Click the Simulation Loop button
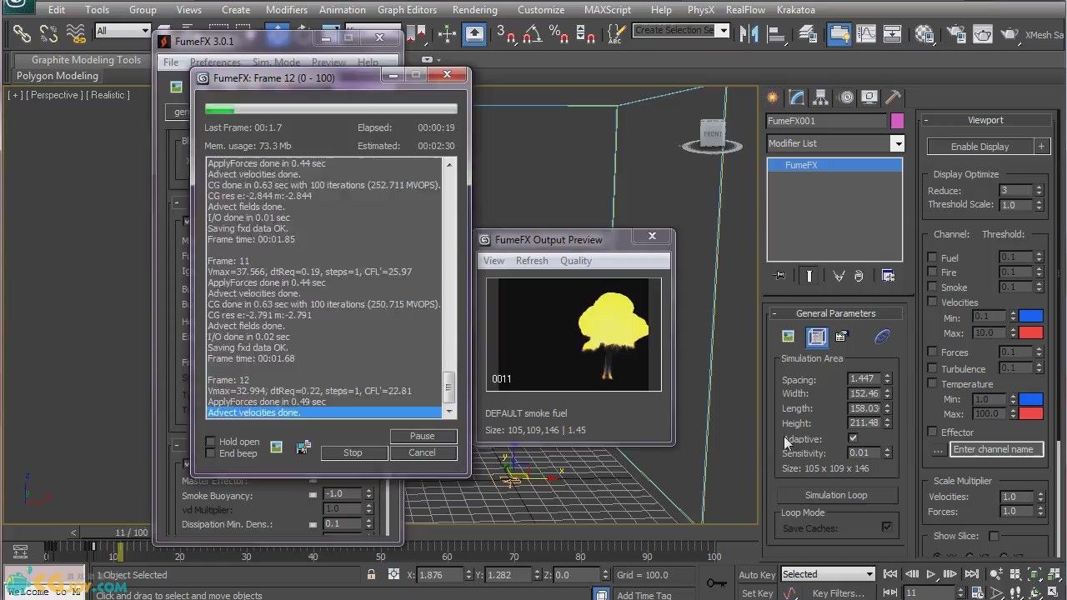 (835, 495)
